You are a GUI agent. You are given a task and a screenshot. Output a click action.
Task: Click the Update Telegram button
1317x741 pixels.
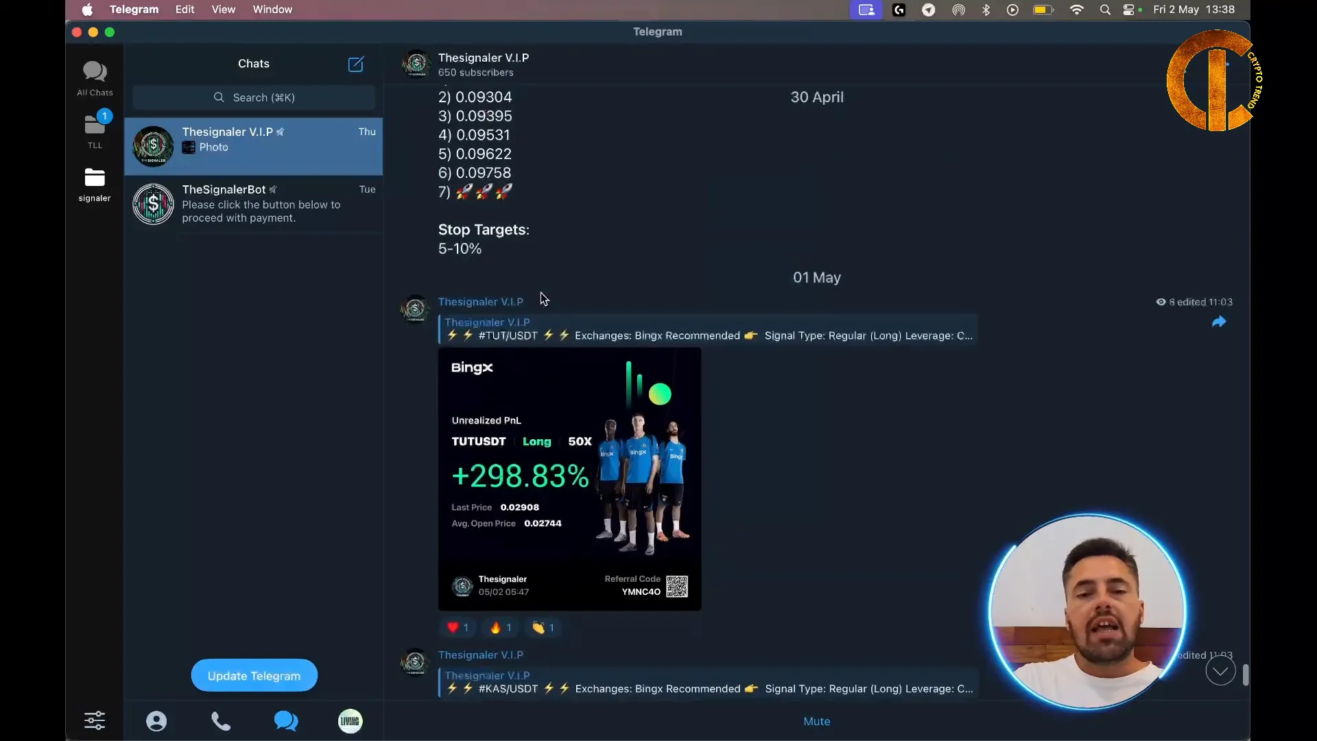click(x=254, y=676)
